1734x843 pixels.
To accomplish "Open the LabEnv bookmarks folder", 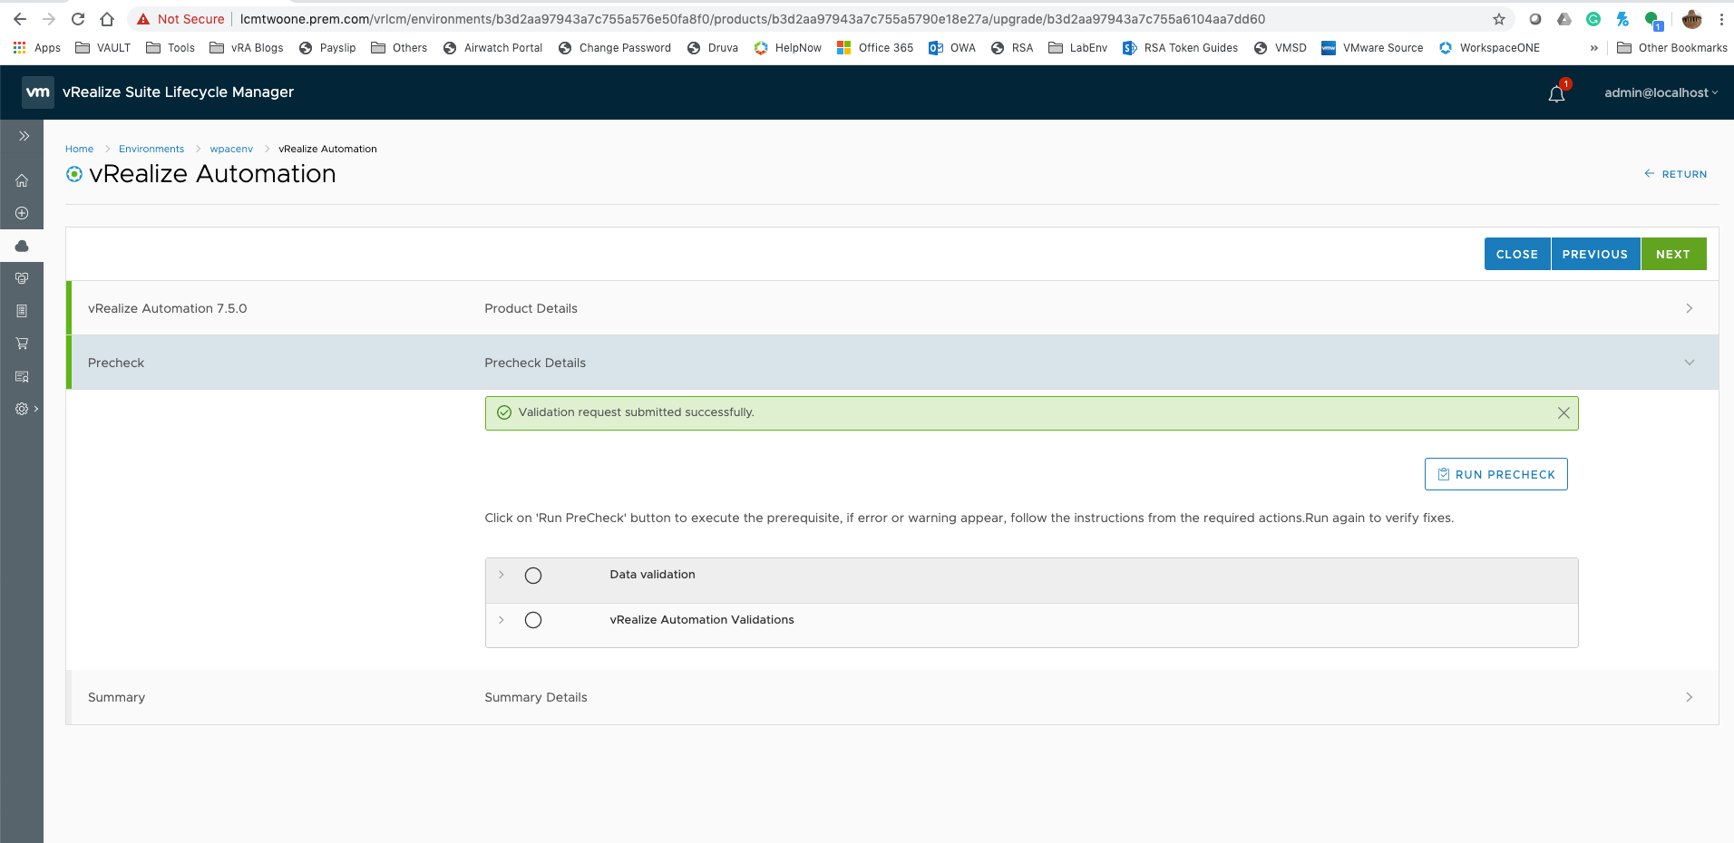I will [1077, 48].
